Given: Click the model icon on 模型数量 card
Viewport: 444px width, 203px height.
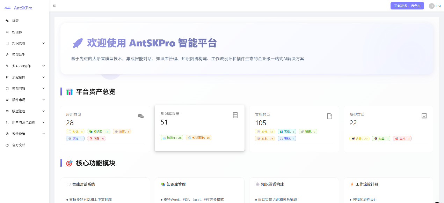Looking at the screenshot, I should [424, 115].
